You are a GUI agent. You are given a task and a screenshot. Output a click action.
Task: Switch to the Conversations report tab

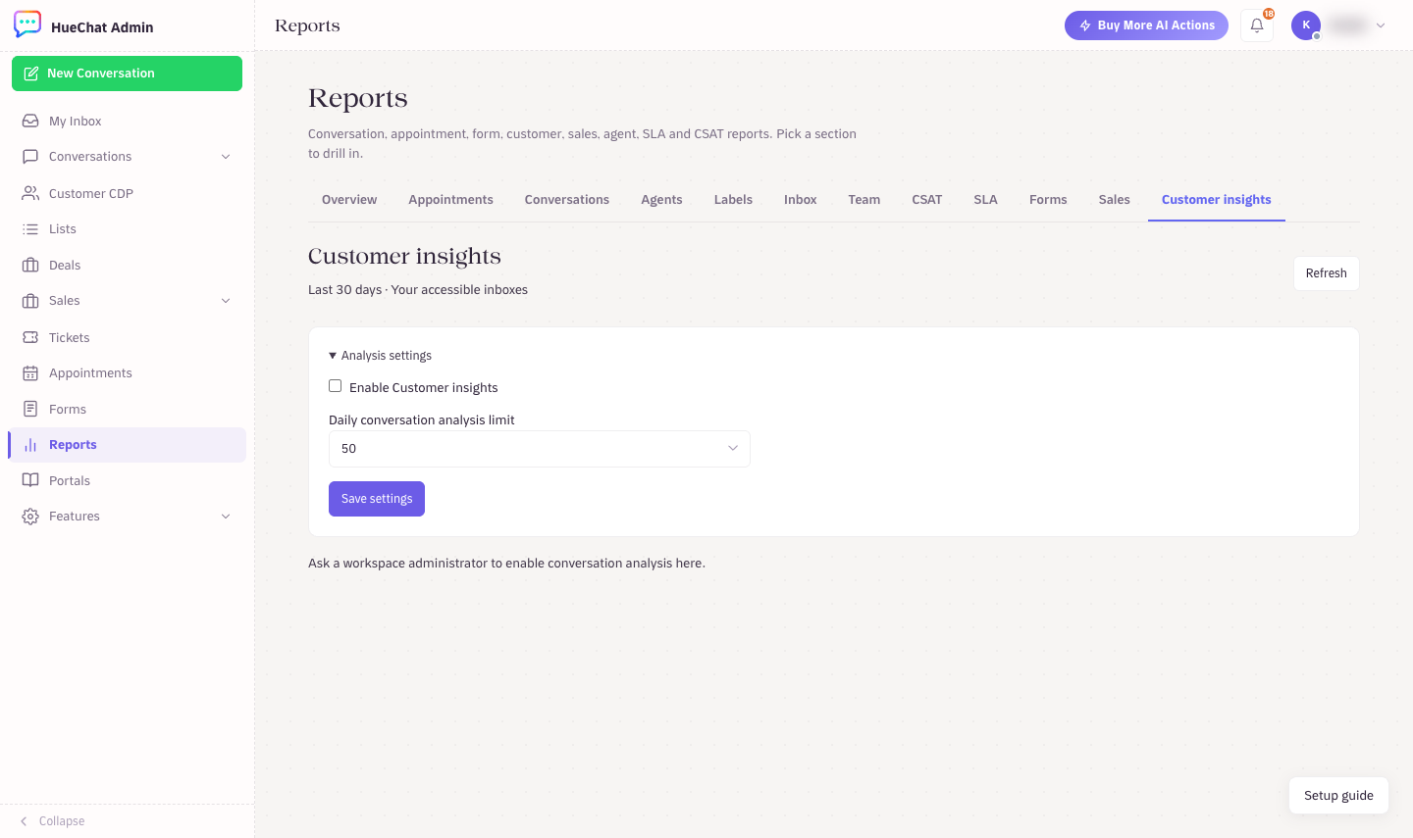click(x=567, y=199)
